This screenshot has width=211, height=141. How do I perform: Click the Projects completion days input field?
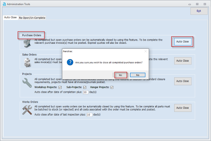[x=86, y=92]
